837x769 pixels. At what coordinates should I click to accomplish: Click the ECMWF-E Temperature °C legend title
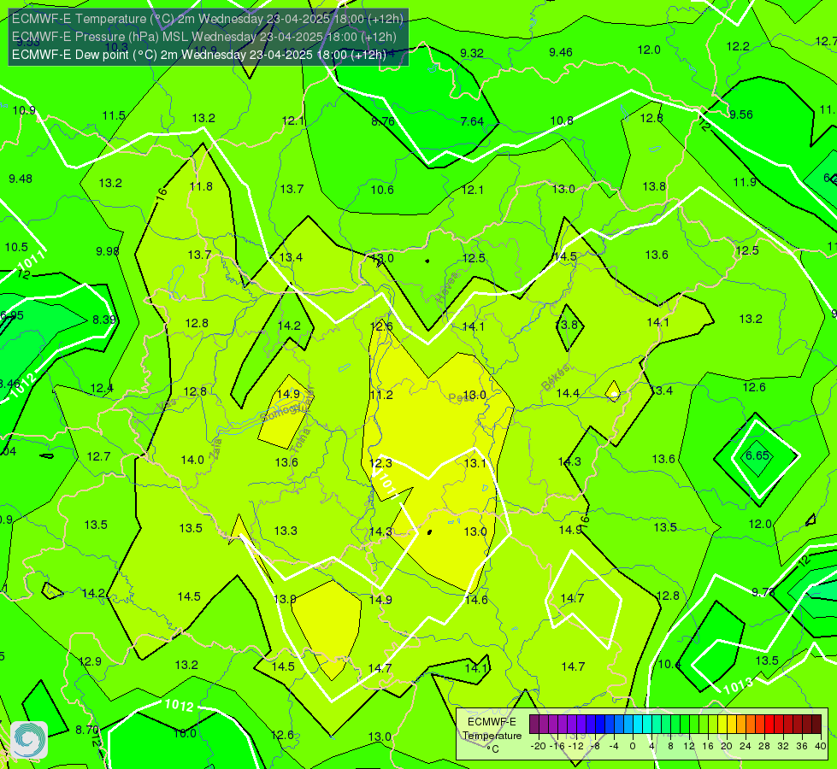492,736
